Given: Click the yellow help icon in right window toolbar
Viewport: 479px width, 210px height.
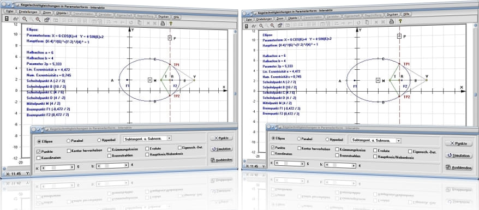Looking at the screenshot, I should click(x=400, y=21).
